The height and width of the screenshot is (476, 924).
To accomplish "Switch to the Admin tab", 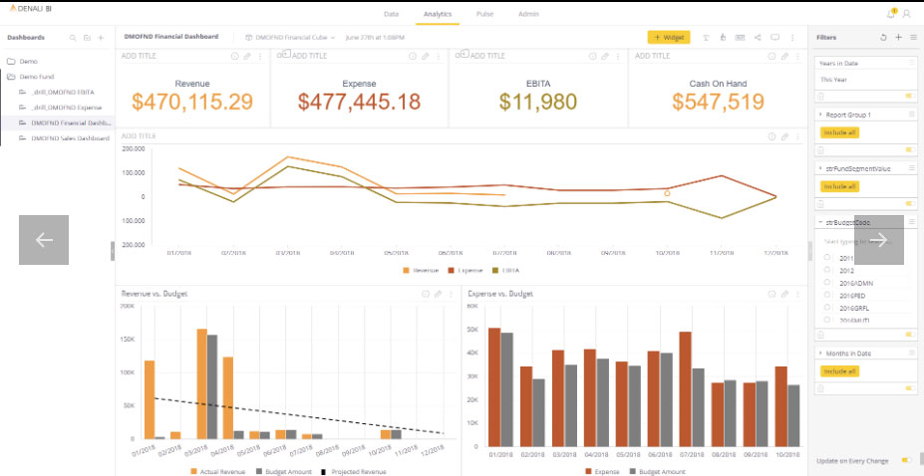I will tap(528, 14).
